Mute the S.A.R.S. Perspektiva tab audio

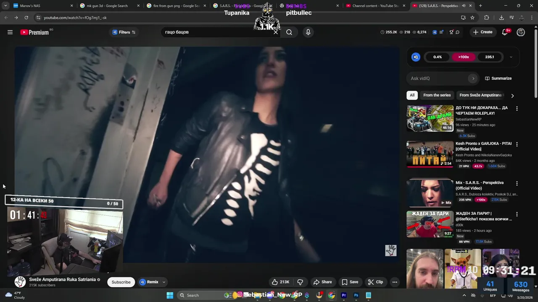point(464,6)
